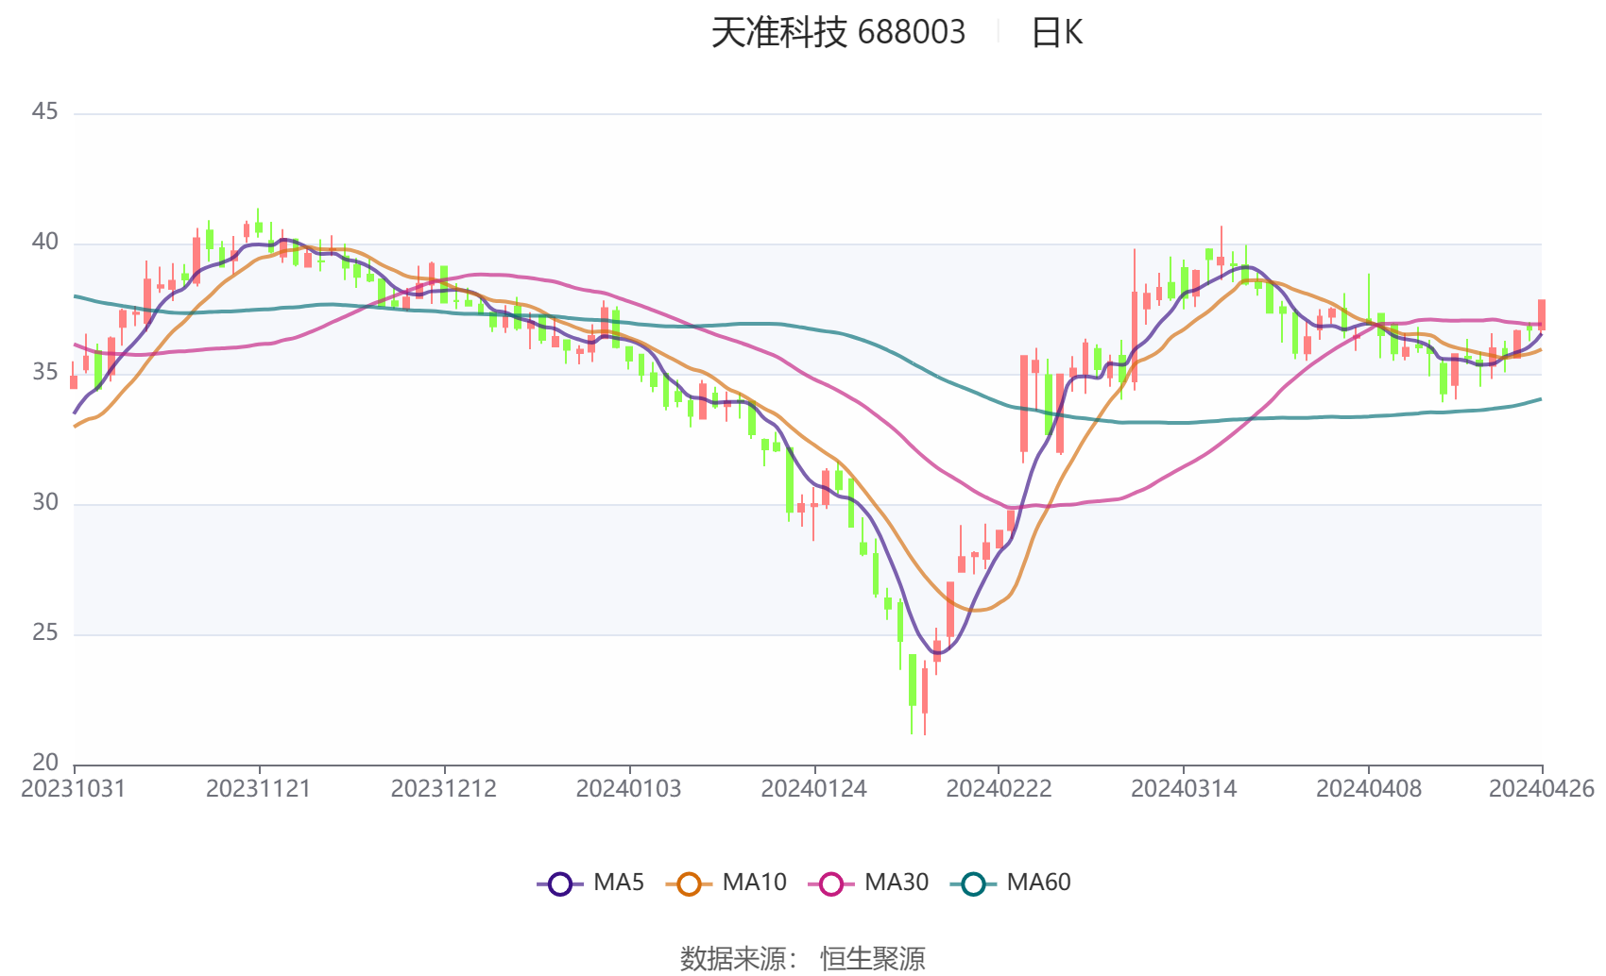This screenshot has height=976, width=1606.
Task: Click the 20240426 x-axis date label
Action: click(x=1542, y=789)
